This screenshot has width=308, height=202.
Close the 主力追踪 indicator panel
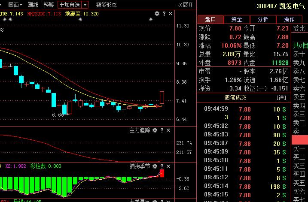coord(168,130)
